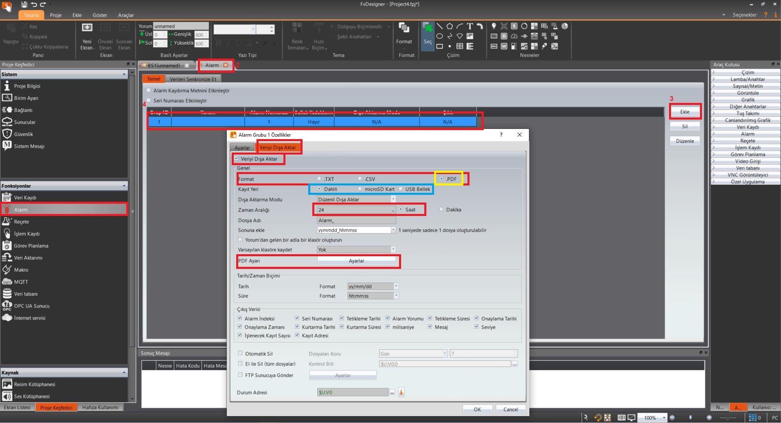Choose USB Bellek as the save location
The image size is (781, 423).
point(401,189)
